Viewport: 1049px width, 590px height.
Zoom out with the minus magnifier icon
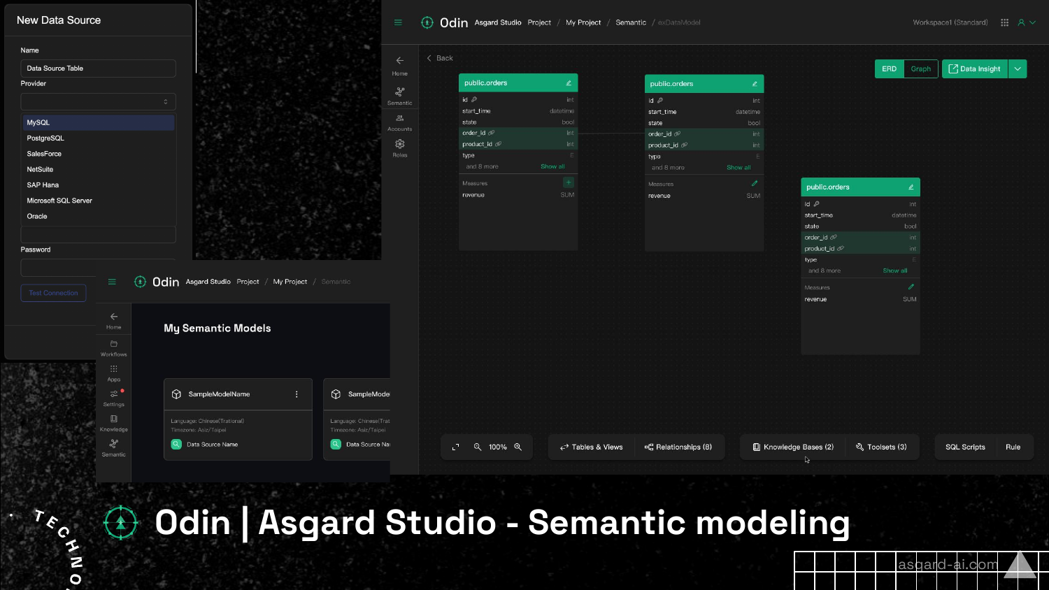pyautogui.click(x=478, y=447)
